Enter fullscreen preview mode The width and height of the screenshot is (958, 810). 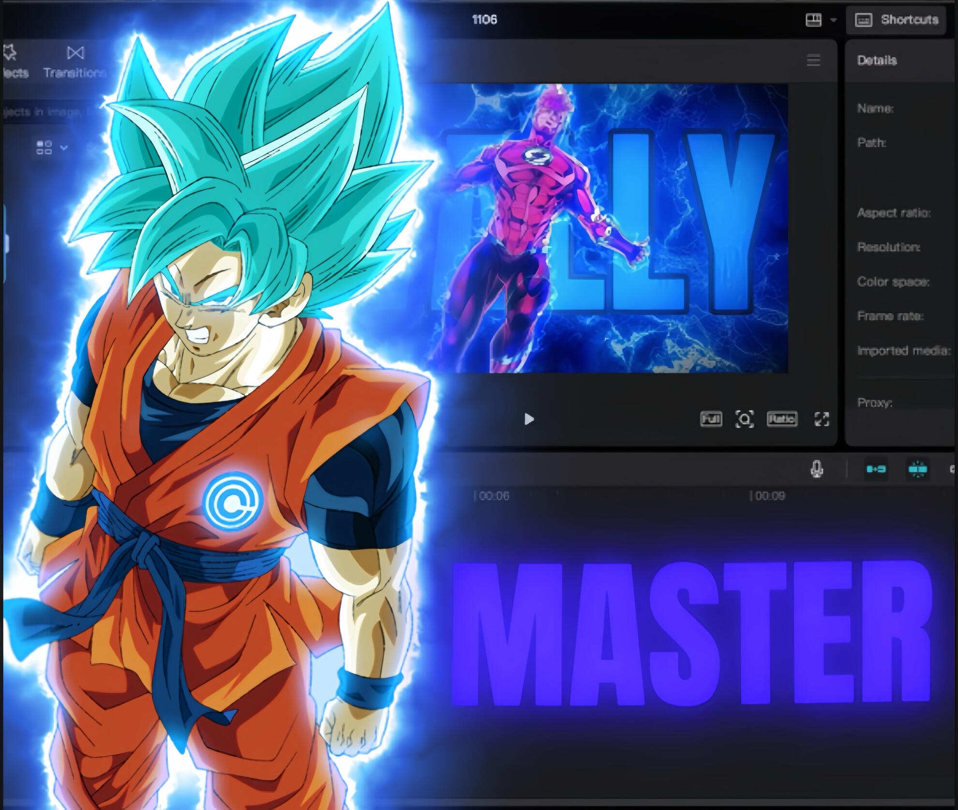pyautogui.click(x=822, y=419)
